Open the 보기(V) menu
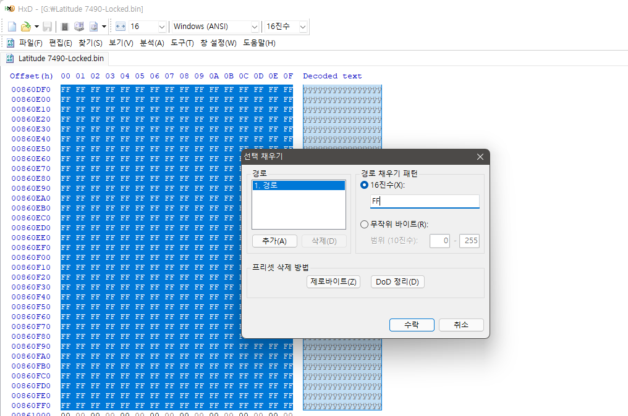 click(x=121, y=43)
